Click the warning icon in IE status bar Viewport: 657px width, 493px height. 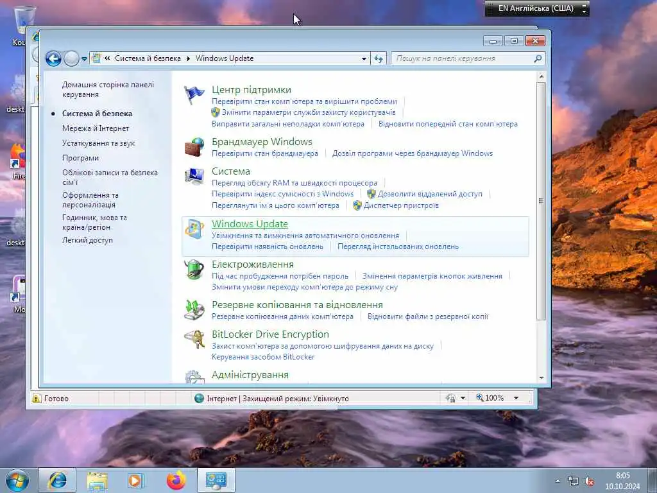(x=37, y=398)
